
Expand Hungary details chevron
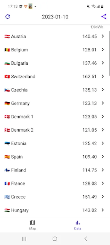pyautogui.click(x=103, y=210)
